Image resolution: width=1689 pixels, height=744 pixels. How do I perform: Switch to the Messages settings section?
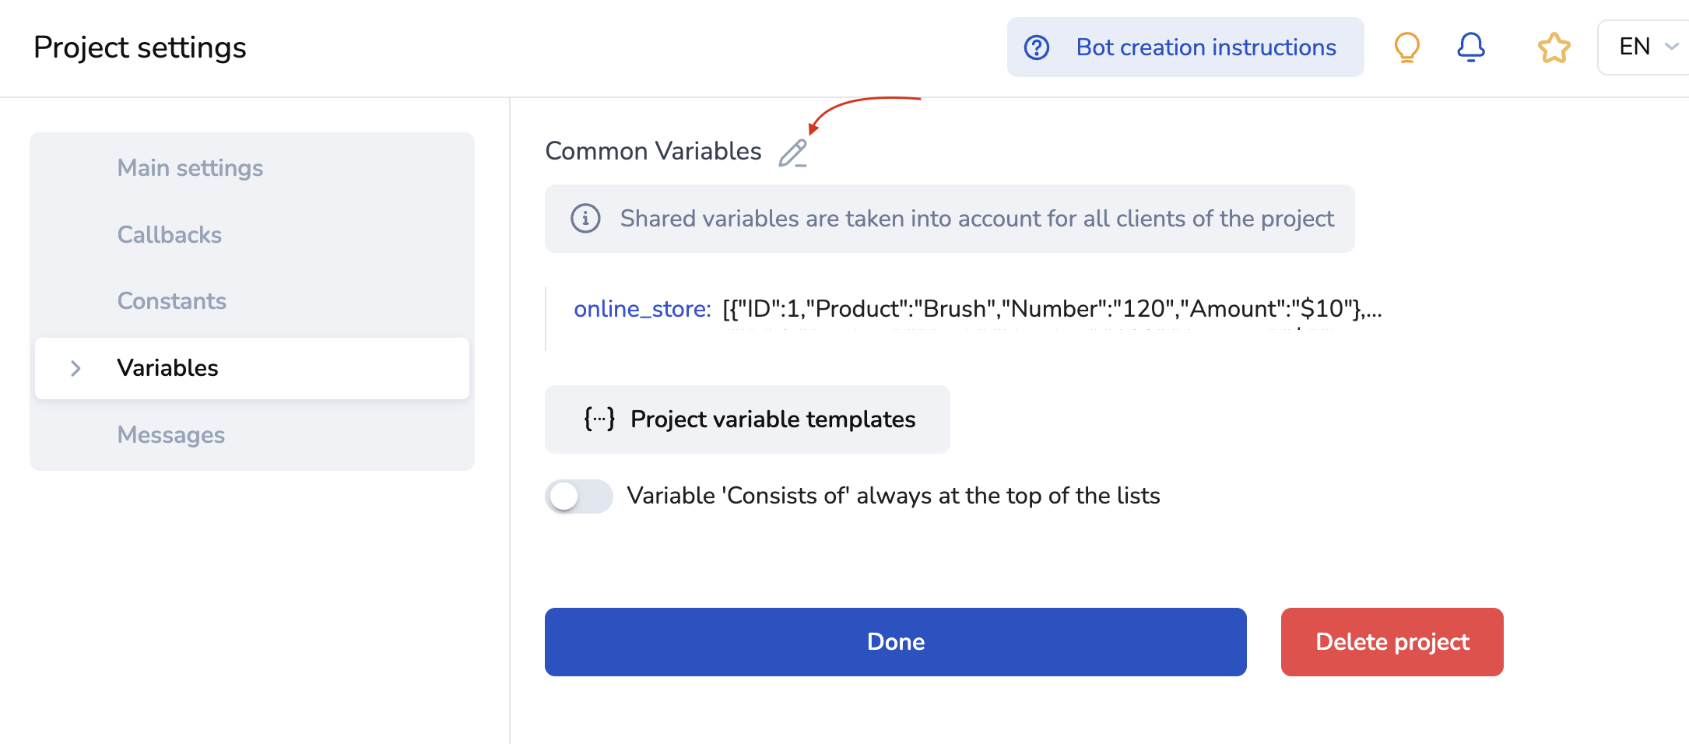click(x=171, y=435)
